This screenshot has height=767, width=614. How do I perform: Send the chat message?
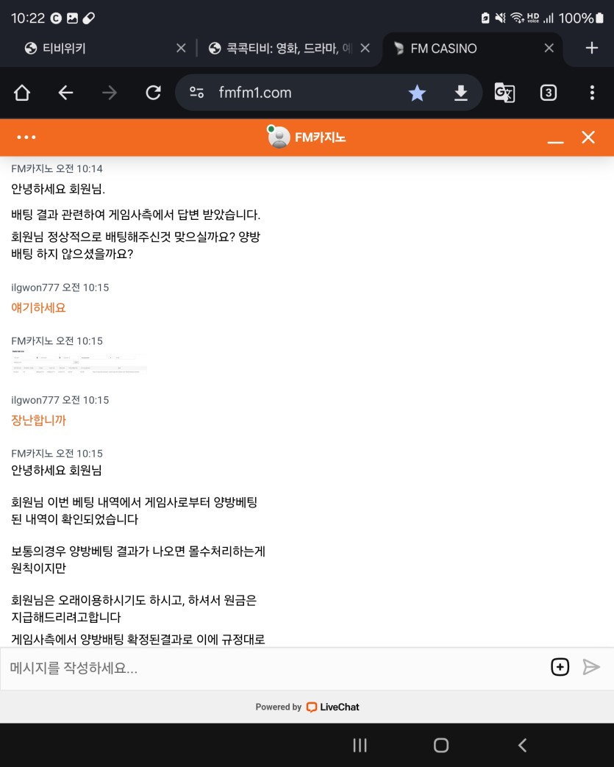point(591,667)
